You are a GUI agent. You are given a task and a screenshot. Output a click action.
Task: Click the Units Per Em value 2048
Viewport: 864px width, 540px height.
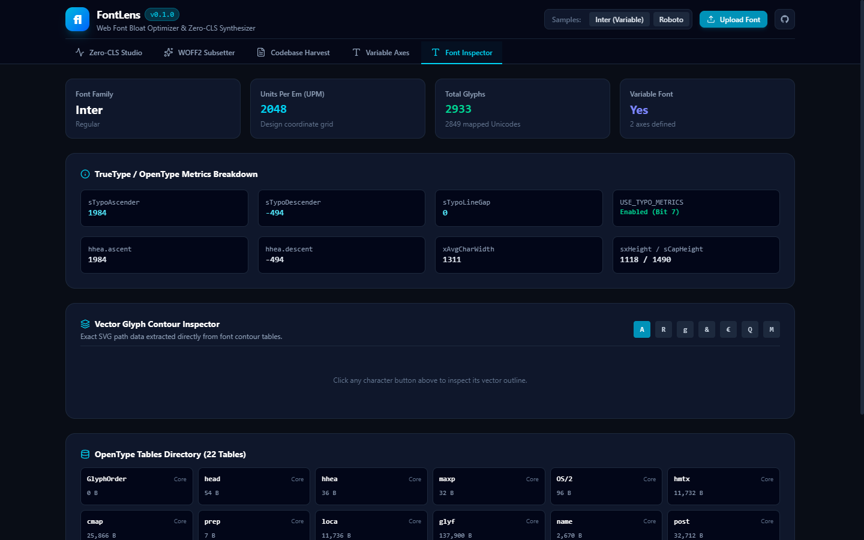click(x=274, y=109)
